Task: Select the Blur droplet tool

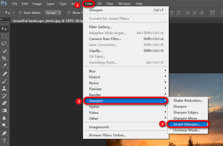Action: click(x=4, y=118)
